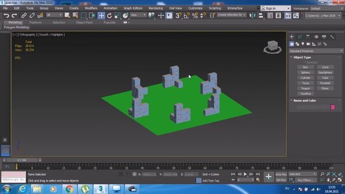Click the time slider 0/100 handle
The height and width of the screenshot is (194, 345).
click(x=22, y=160)
